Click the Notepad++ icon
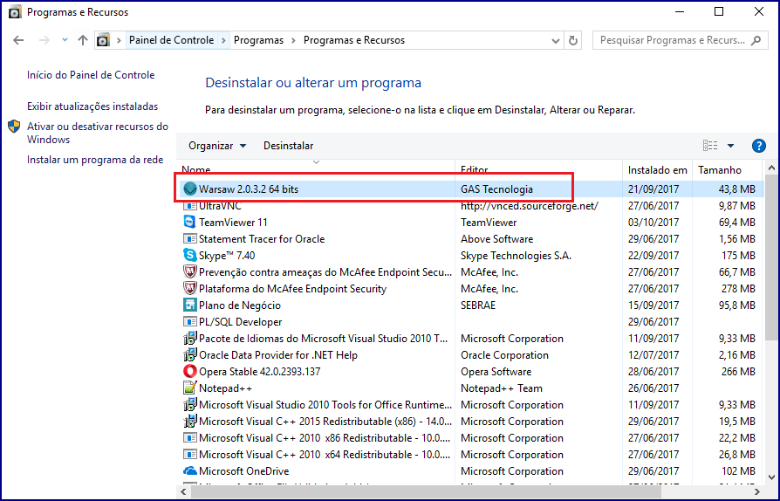Viewport: 780px width, 501px height. [x=190, y=388]
